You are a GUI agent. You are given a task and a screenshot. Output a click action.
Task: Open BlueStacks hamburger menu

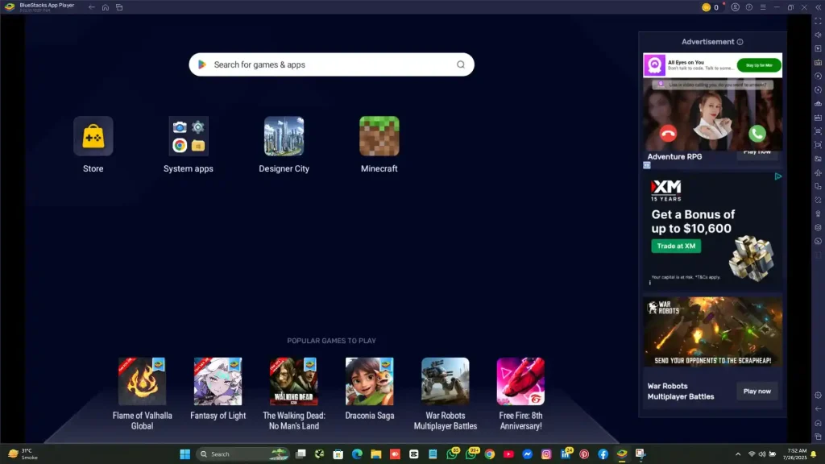763,7
